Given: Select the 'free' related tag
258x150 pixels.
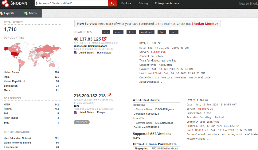Looking at the screenshot, I should click(174, 32).
